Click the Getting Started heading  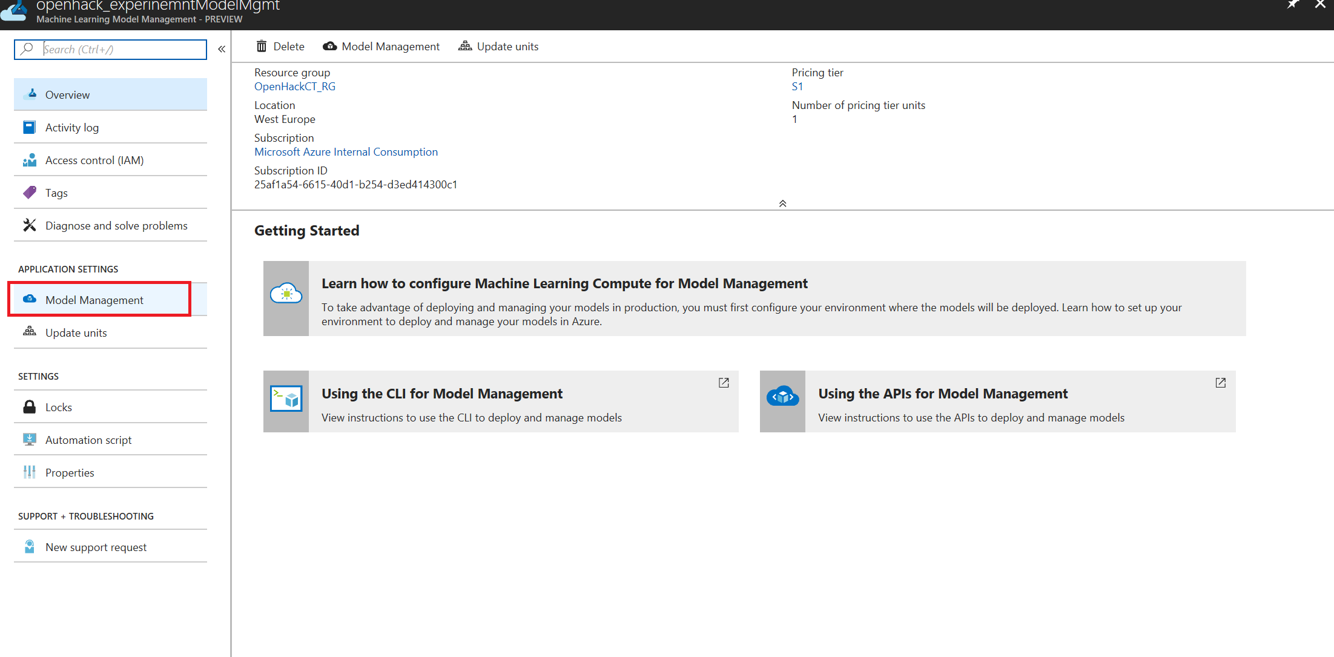pos(307,231)
